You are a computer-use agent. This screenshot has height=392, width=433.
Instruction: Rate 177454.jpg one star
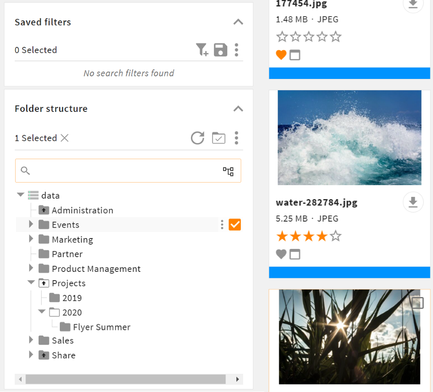point(282,36)
